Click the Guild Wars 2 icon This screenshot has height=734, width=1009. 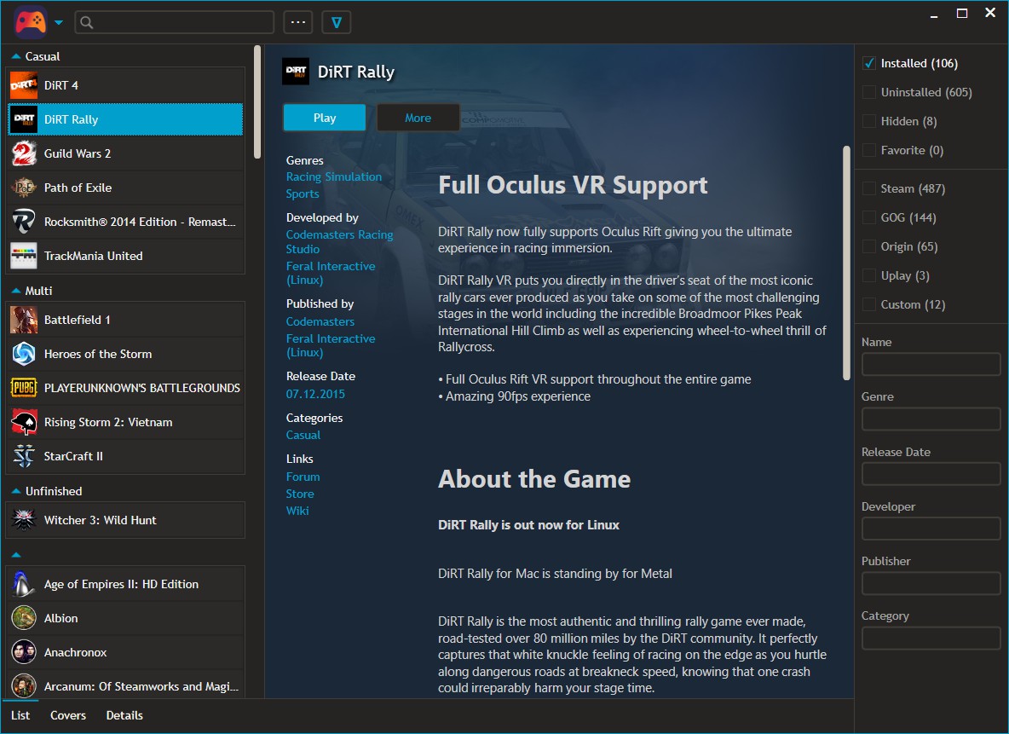tap(24, 153)
